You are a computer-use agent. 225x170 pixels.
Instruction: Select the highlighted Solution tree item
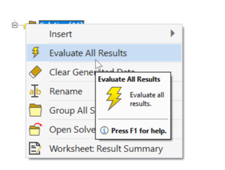click(61, 22)
